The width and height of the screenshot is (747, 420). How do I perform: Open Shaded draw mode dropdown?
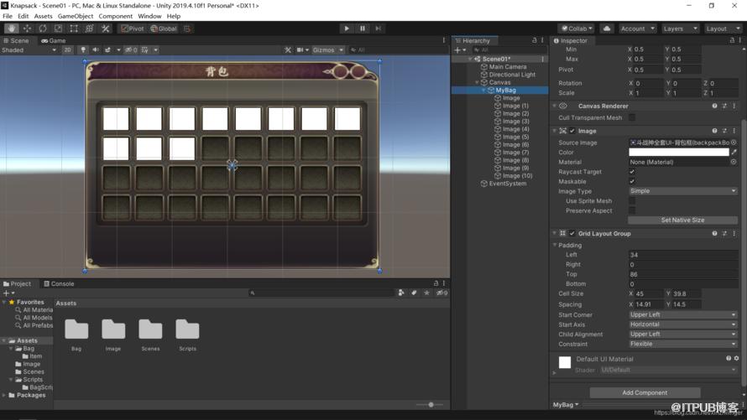click(x=29, y=50)
